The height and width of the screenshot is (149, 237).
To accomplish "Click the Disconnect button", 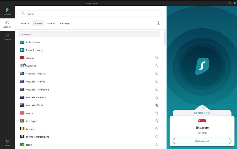I will (202, 141).
